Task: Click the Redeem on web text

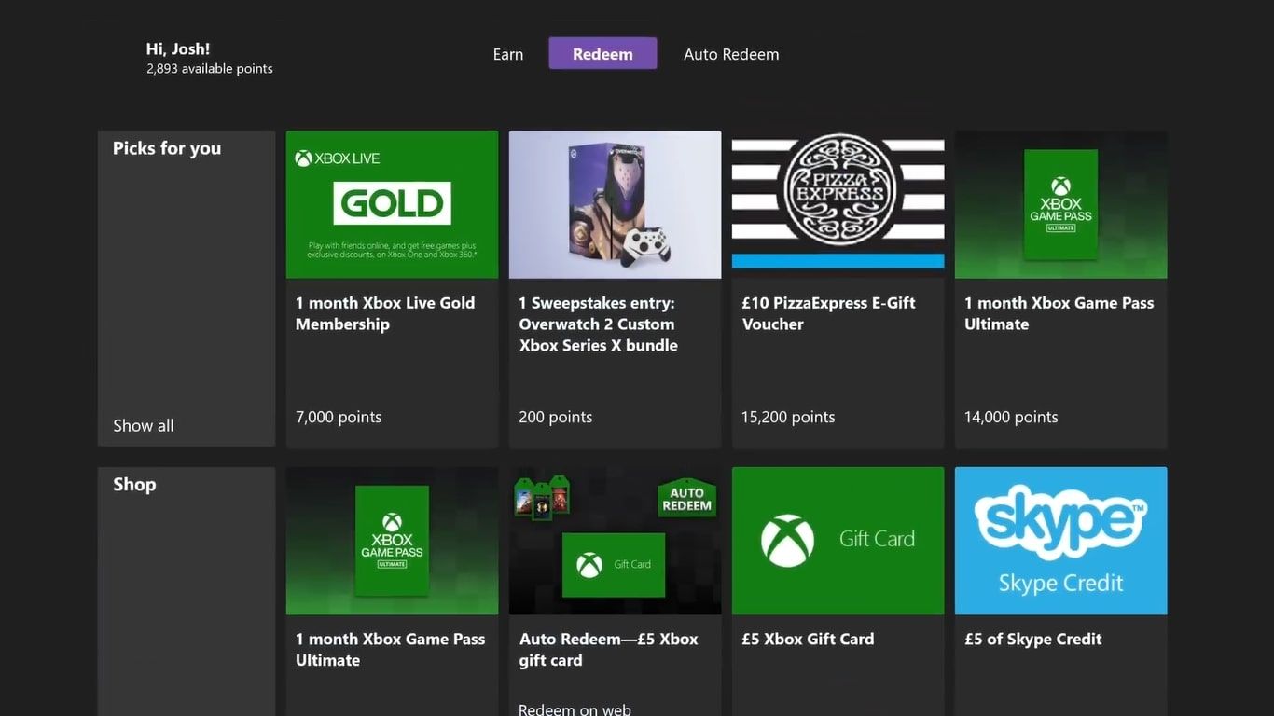Action: [575, 708]
